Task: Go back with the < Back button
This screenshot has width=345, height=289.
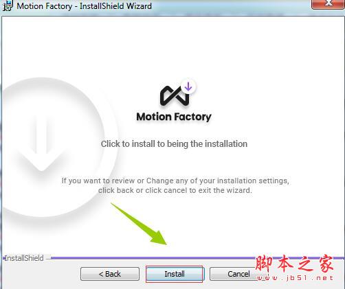Action: pos(110,274)
